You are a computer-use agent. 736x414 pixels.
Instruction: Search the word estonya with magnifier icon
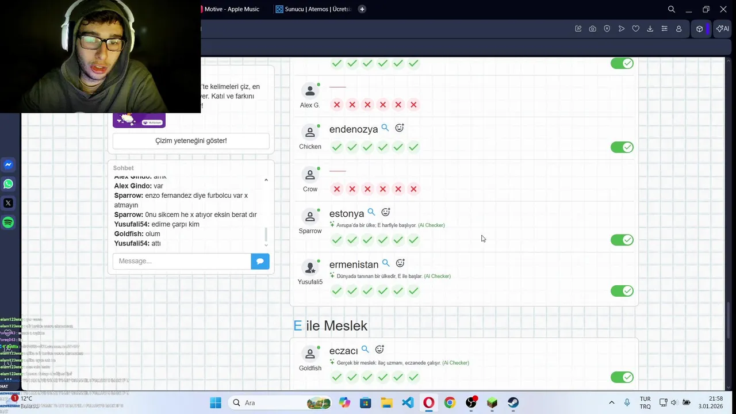point(371,212)
